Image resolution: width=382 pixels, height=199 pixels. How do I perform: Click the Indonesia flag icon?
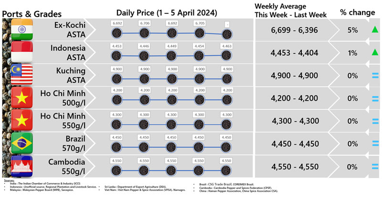tap(21, 52)
